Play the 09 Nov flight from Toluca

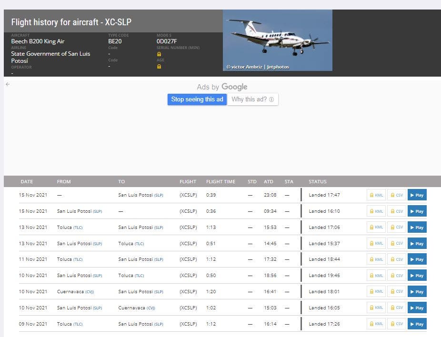(x=417, y=324)
